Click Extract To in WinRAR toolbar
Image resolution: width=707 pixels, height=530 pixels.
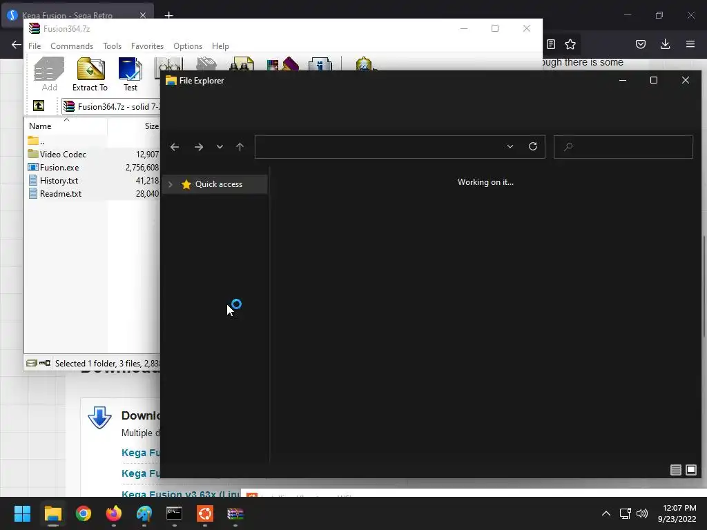(x=90, y=75)
